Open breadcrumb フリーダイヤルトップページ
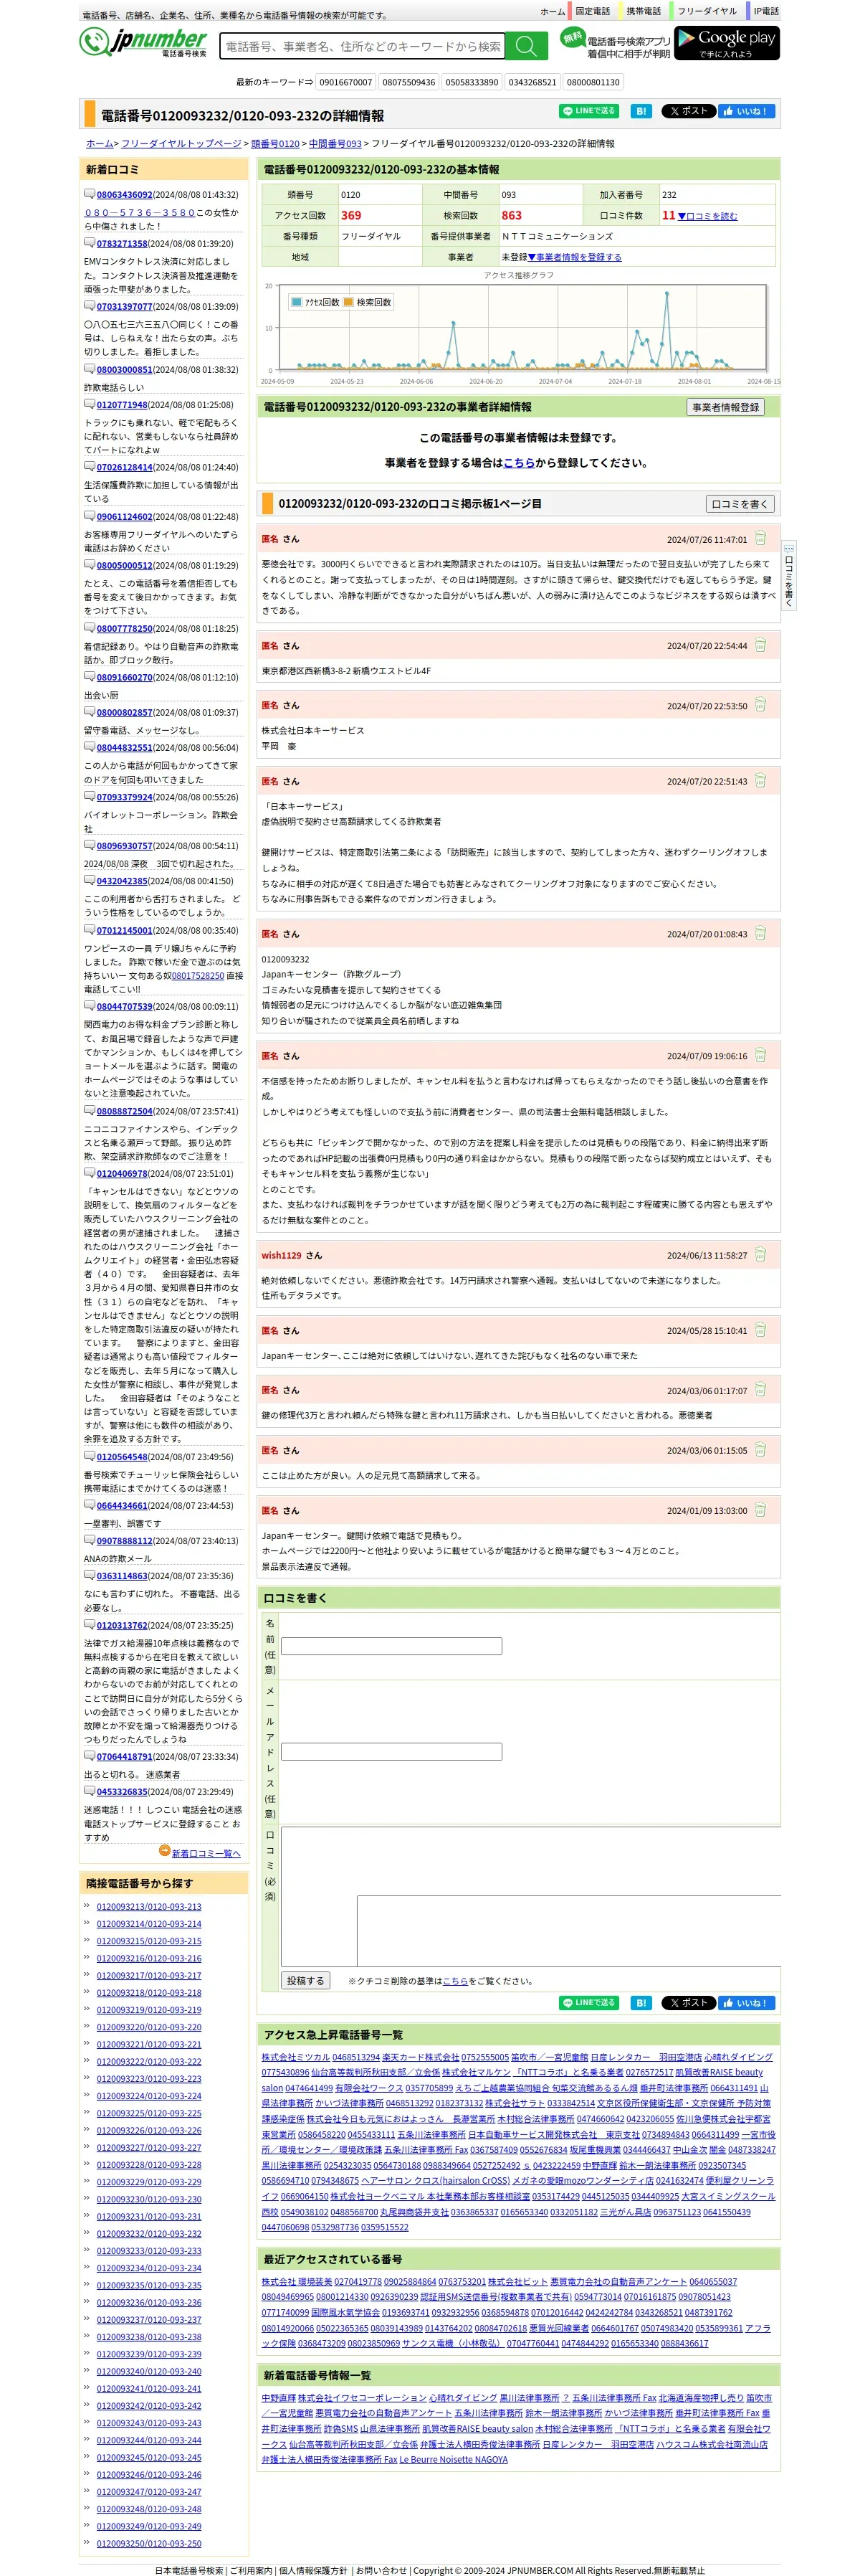Viewport: 860px width, 2576px height. pyautogui.click(x=181, y=144)
